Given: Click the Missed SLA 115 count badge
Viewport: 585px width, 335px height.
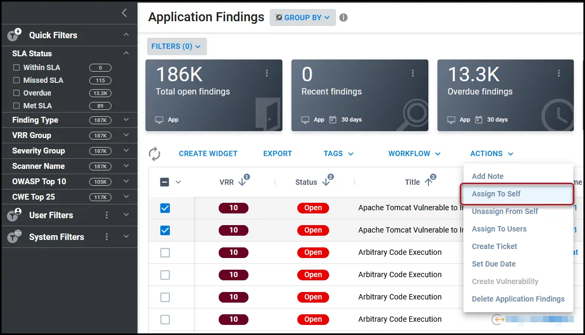Looking at the screenshot, I should pos(100,80).
